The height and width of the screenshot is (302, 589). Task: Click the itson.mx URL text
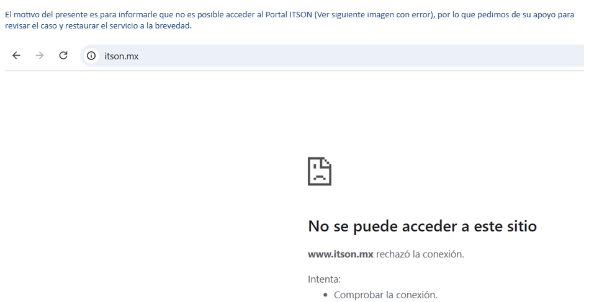point(121,56)
